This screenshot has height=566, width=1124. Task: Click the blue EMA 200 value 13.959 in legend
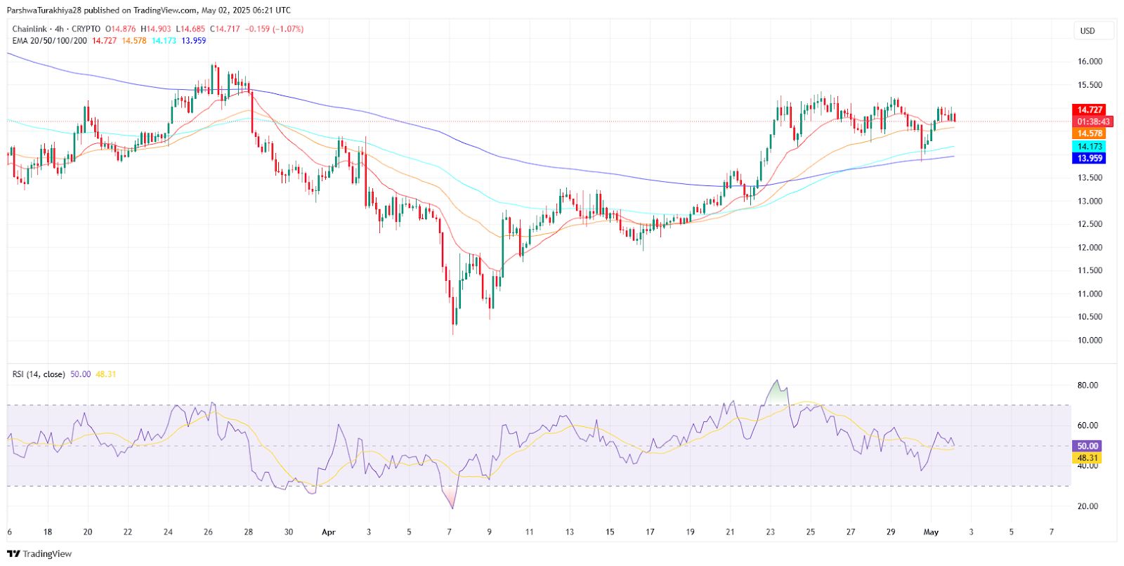pos(194,41)
